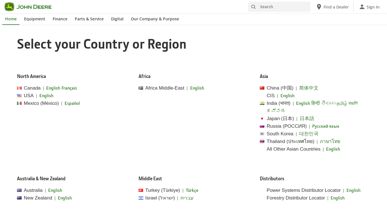Click the India flag icon
387x217 pixels.
262,103
